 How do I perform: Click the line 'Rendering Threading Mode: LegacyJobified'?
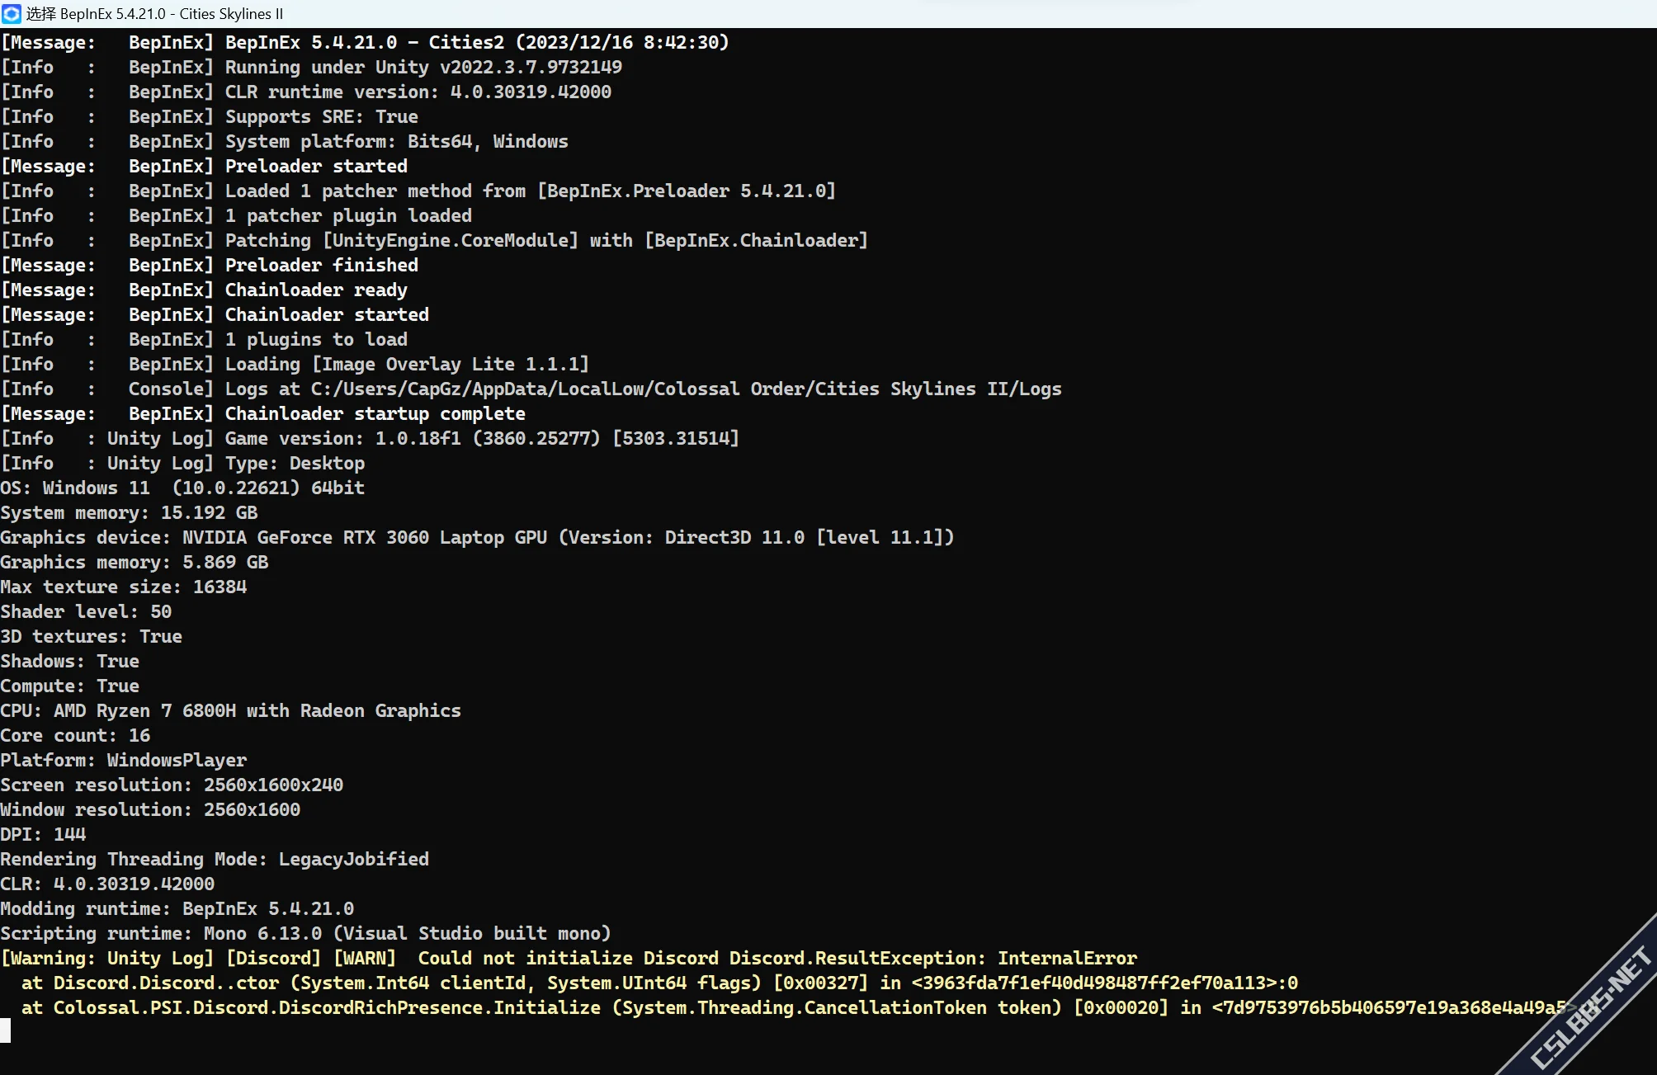215,860
